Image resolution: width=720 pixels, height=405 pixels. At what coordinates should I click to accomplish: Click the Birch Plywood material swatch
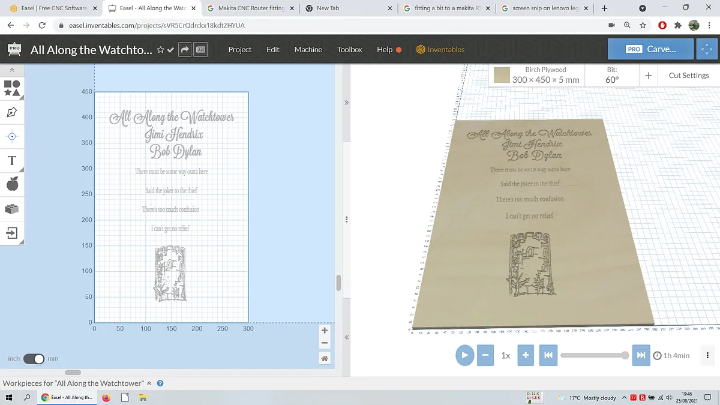[502, 76]
